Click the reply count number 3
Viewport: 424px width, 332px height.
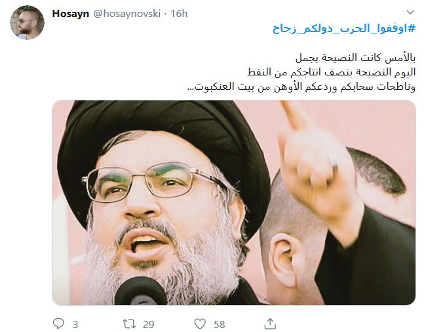(x=75, y=324)
